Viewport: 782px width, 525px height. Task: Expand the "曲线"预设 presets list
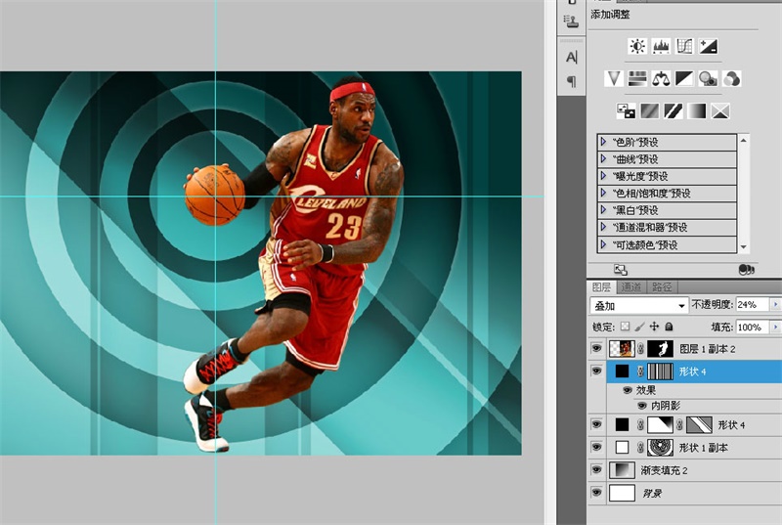pos(604,158)
